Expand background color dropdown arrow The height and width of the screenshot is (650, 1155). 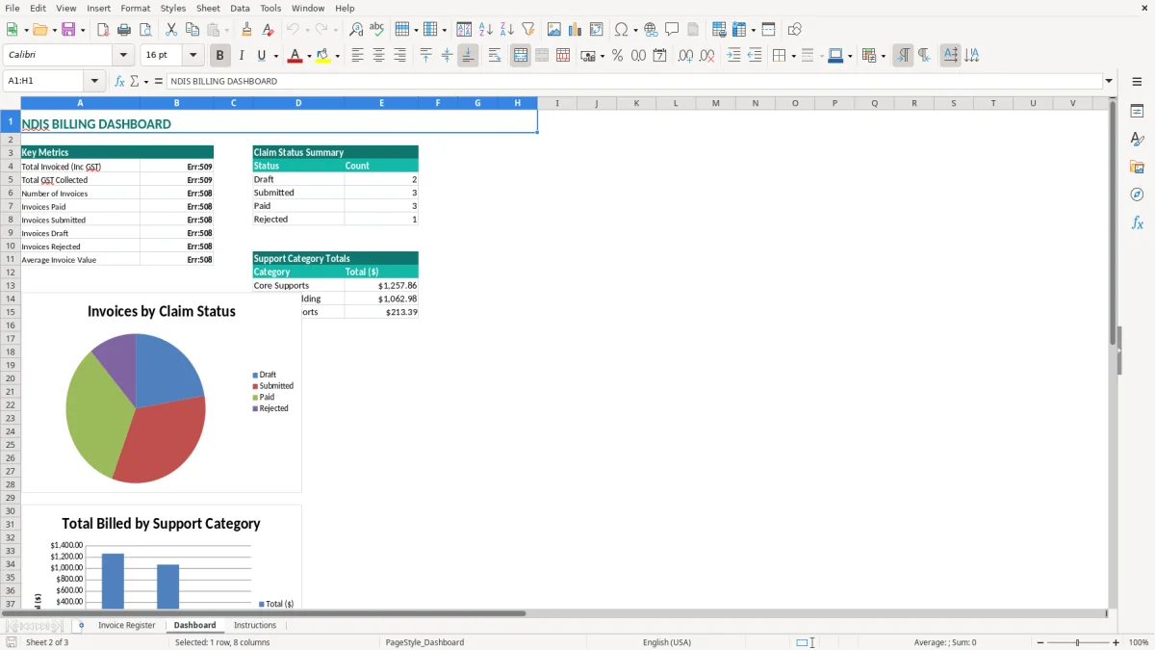[x=337, y=56]
